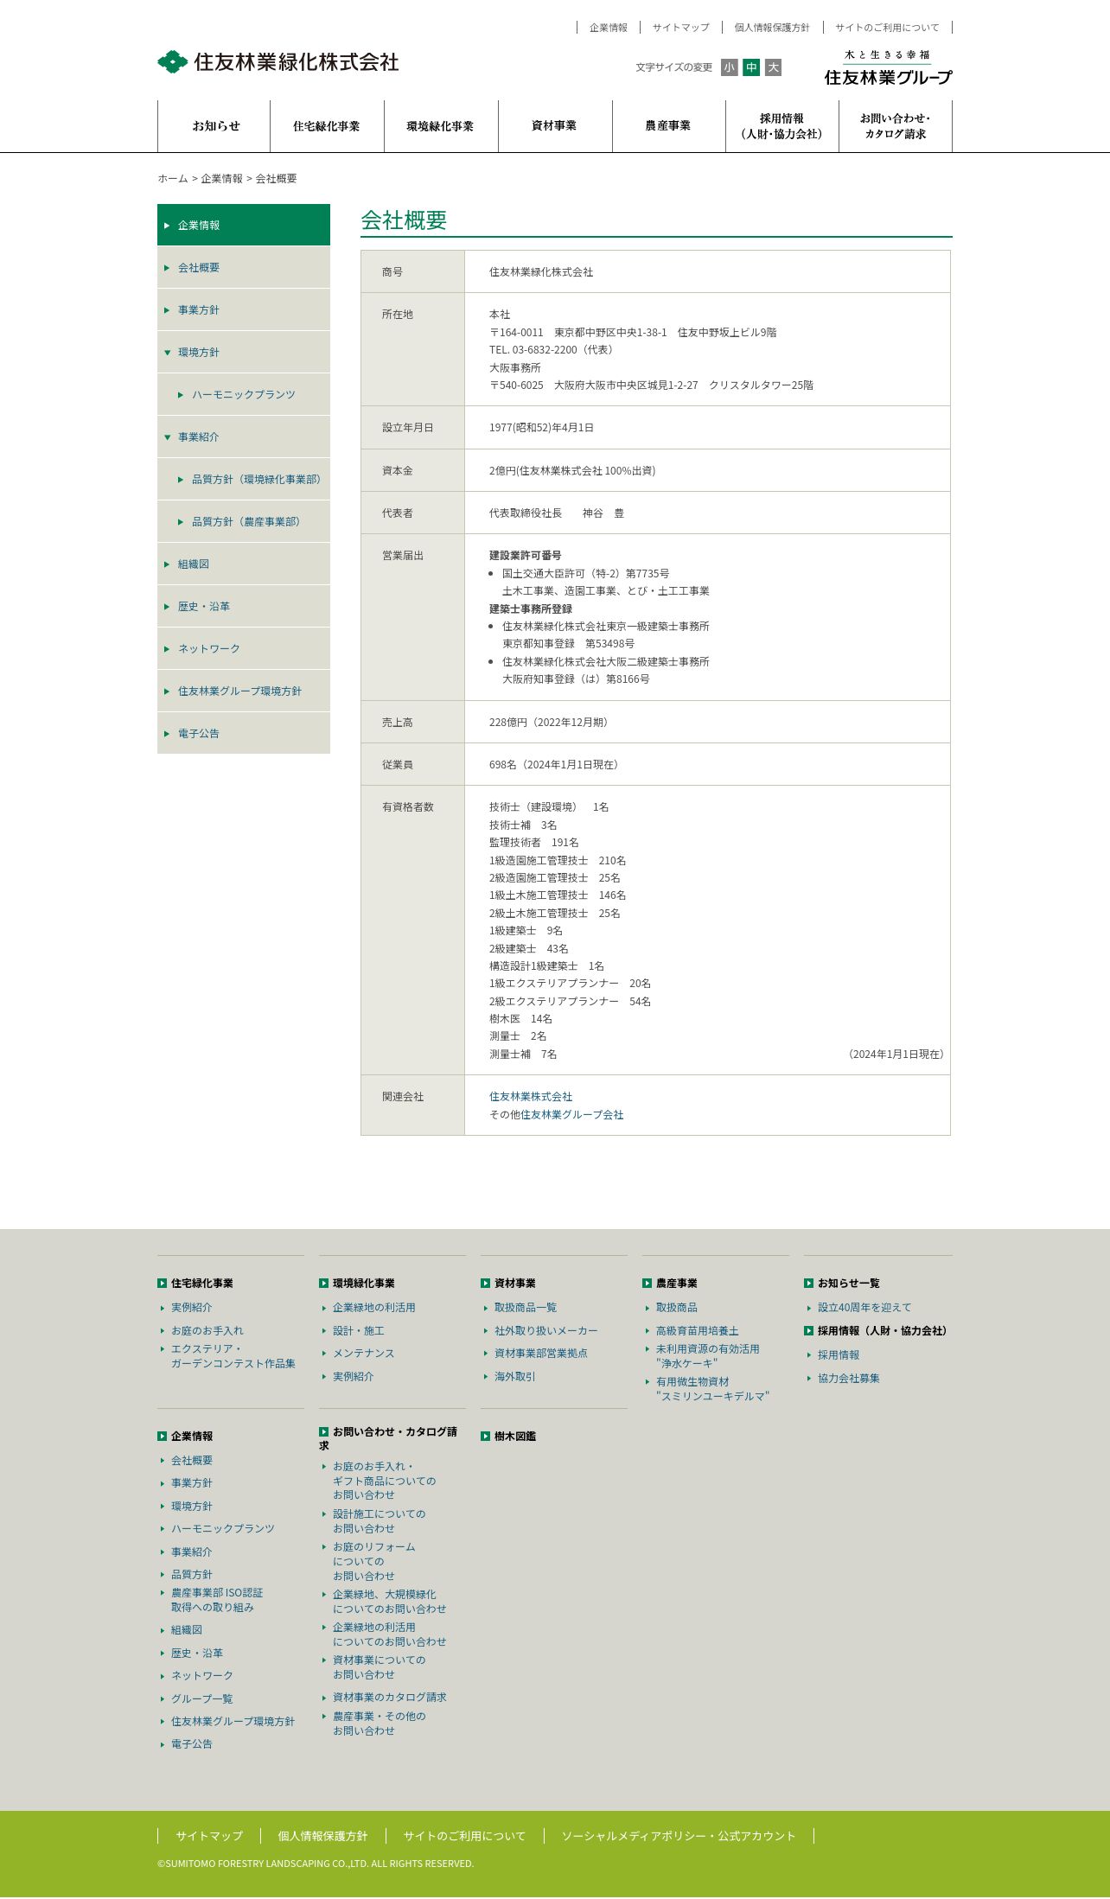
Task: Click footer 資材事業 heading icon
Action: point(485,1284)
